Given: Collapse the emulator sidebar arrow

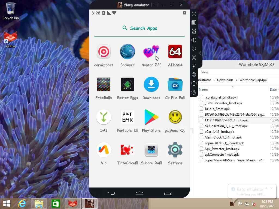Looking at the screenshot, I should coord(200,53).
